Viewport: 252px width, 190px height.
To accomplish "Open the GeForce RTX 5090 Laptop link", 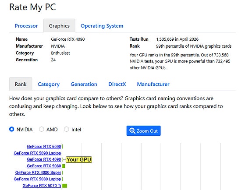I will [x=37, y=153].
